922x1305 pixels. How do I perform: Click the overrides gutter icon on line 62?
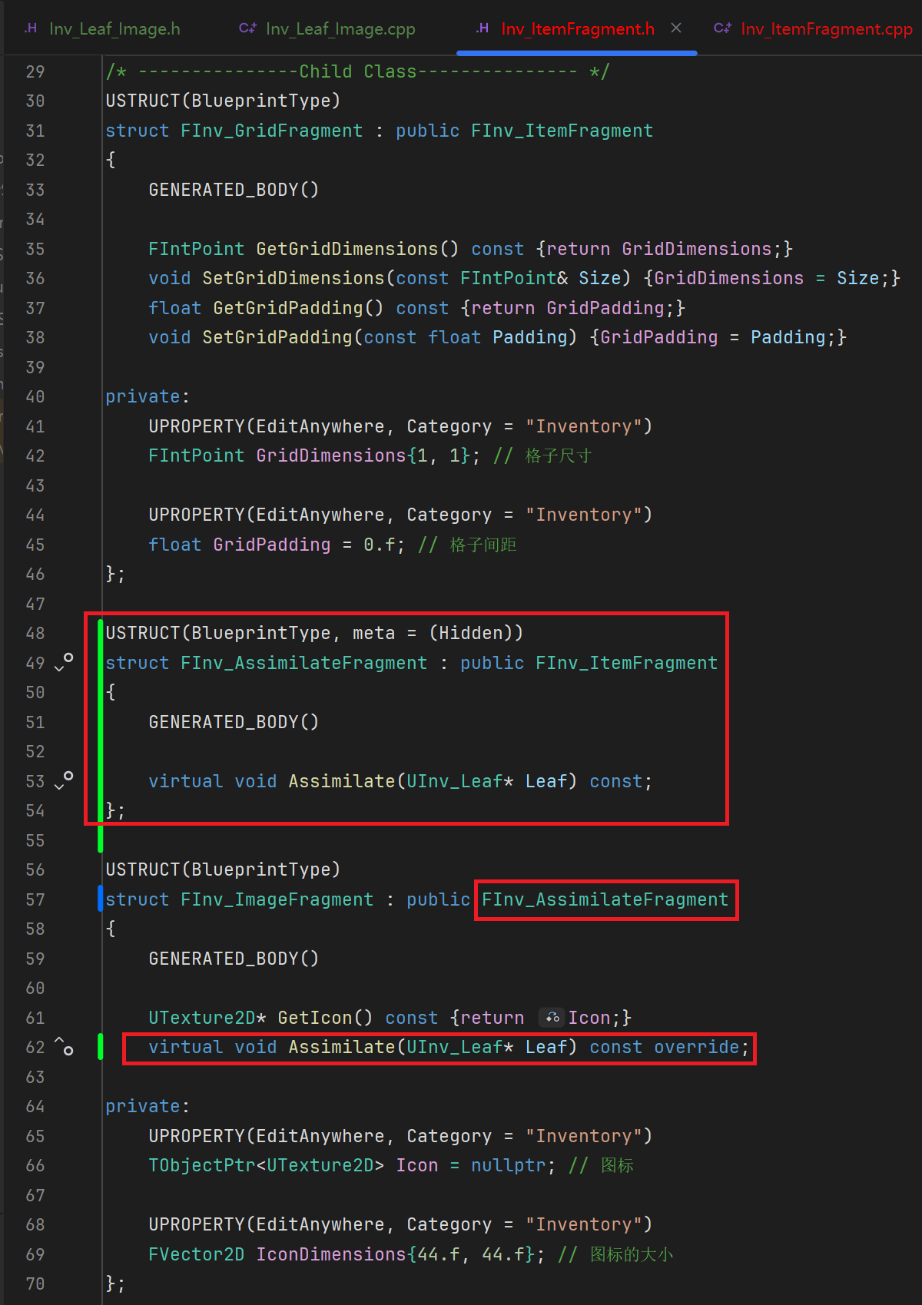64,1046
